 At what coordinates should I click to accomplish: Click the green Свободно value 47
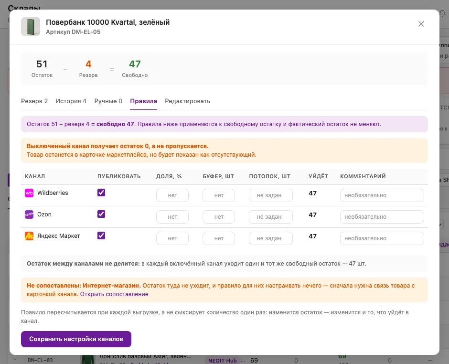(135, 64)
